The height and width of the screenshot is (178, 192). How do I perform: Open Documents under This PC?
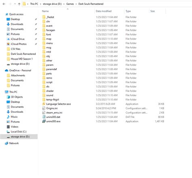(17, 107)
